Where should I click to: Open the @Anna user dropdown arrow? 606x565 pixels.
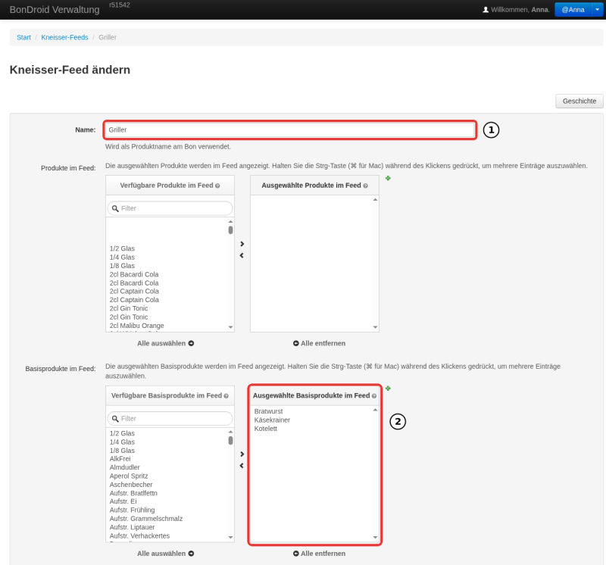click(597, 10)
